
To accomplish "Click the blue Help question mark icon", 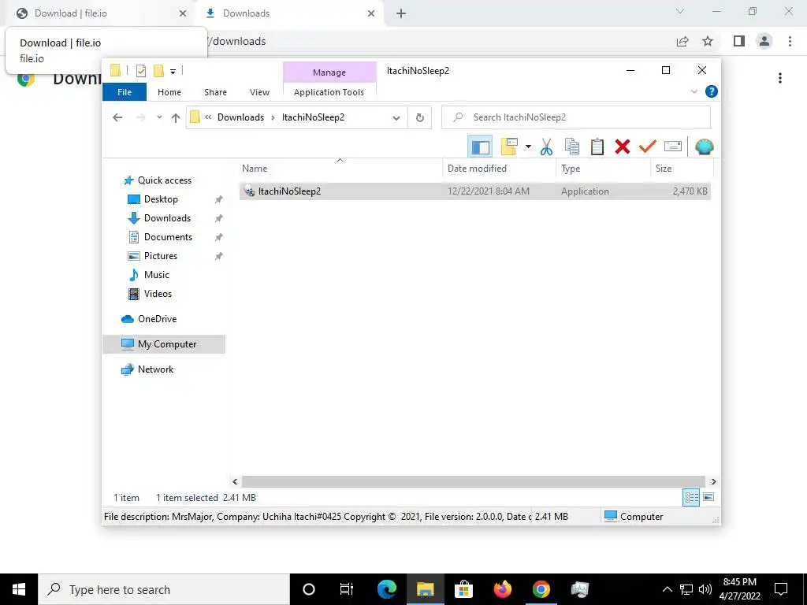I will point(712,91).
